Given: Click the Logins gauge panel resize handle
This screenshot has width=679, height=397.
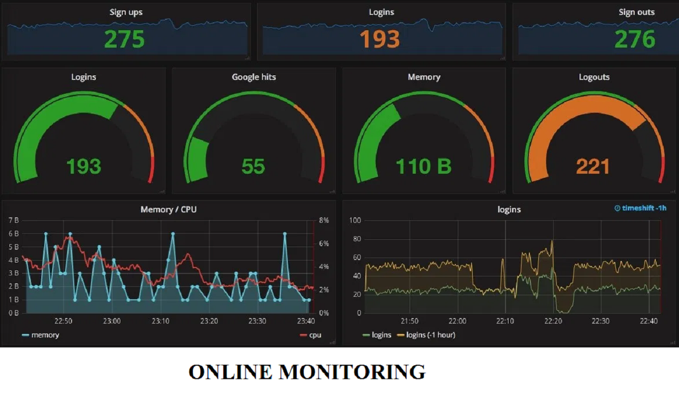Looking at the screenshot, I should coord(162,191).
